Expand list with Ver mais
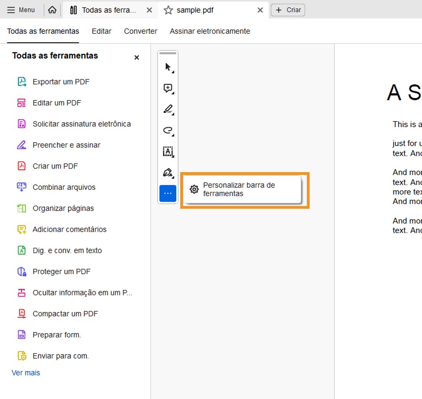 (26, 373)
